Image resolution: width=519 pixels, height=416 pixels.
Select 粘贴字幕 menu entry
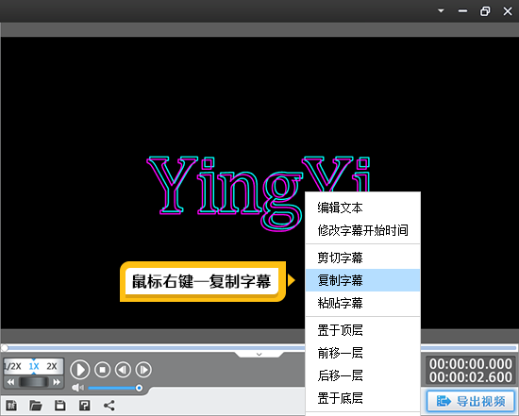click(x=362, y=303)
